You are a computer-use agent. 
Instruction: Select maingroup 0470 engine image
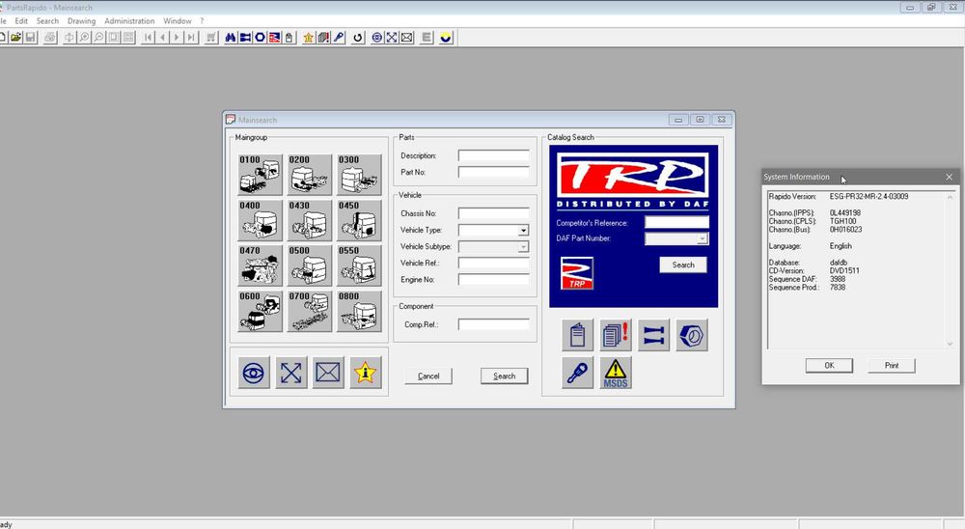click(x=260, y=265)
